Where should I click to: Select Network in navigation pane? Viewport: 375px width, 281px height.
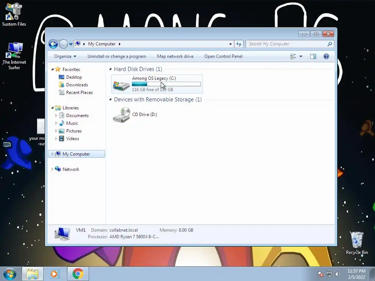pos(71,169)
